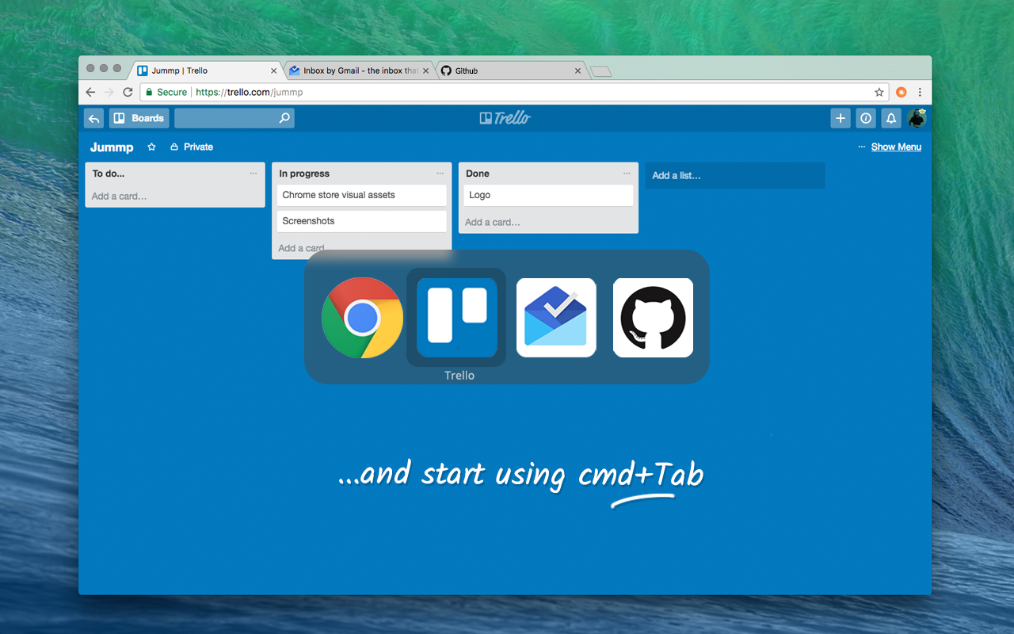Click the orange extension icon
Screen dimensions: 1014x634
point(901,92)
